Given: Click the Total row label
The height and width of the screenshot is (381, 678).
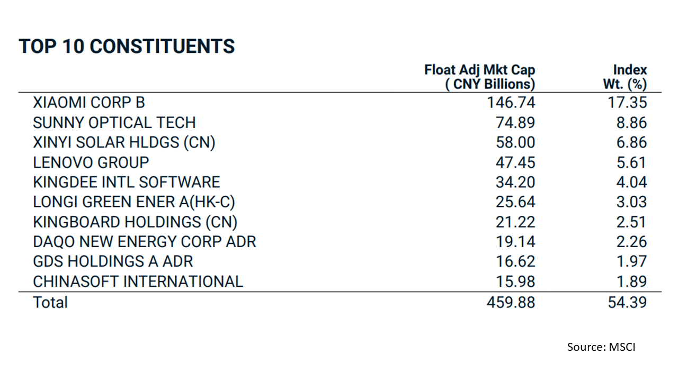Looking at the screenshot, I should click(50, 302).
